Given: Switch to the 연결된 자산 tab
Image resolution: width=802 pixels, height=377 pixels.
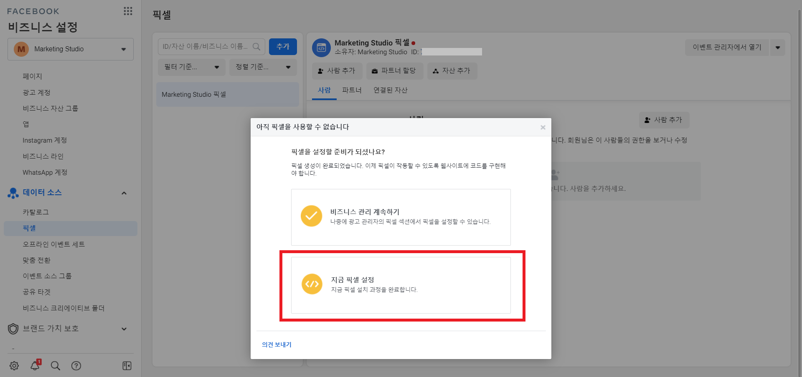Looking at the screenshot, I should pos(390,90).
